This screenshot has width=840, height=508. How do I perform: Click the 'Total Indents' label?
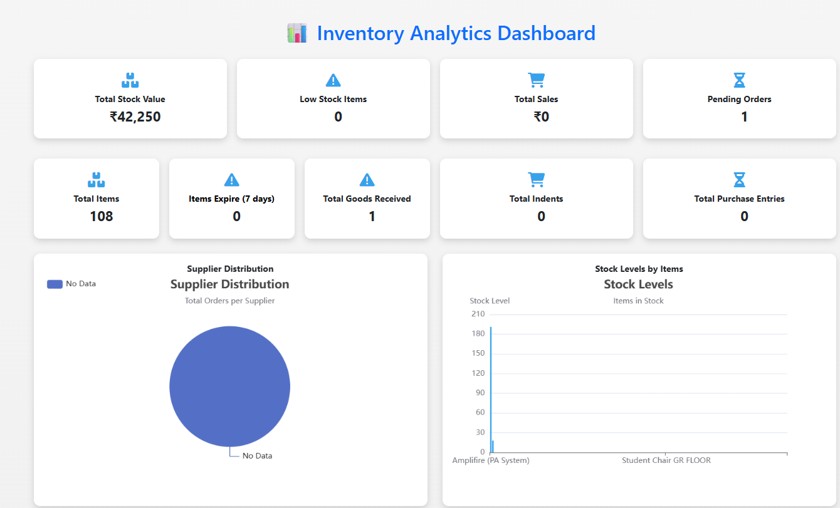(x=537, y=199)
